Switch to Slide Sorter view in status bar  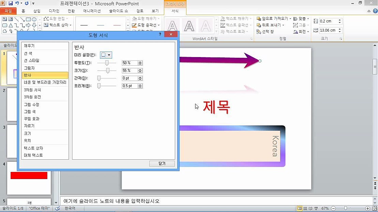click(305, 208)
